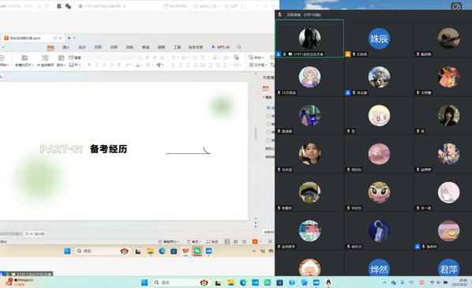Select the second fill radio button in the properties panel
Image resolution: width=472 pixels, height=288 pixels.
[x=268, y=115]
